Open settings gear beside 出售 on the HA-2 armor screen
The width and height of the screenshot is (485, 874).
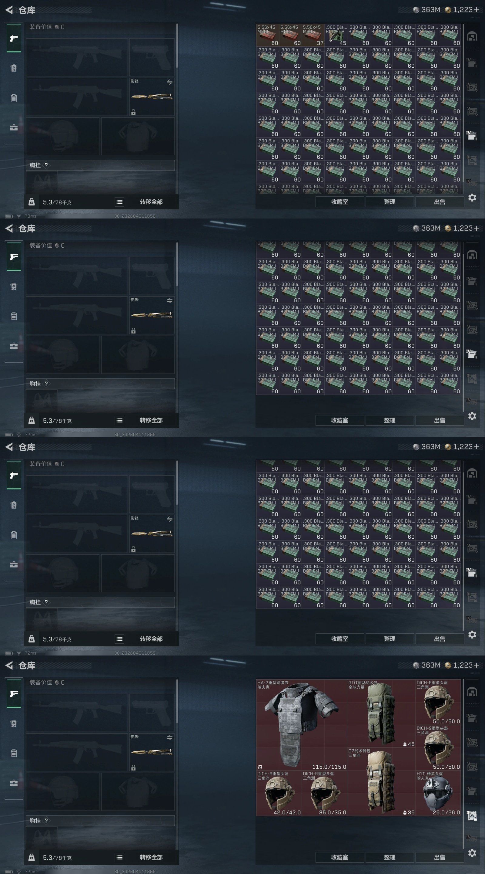point(472,853)
